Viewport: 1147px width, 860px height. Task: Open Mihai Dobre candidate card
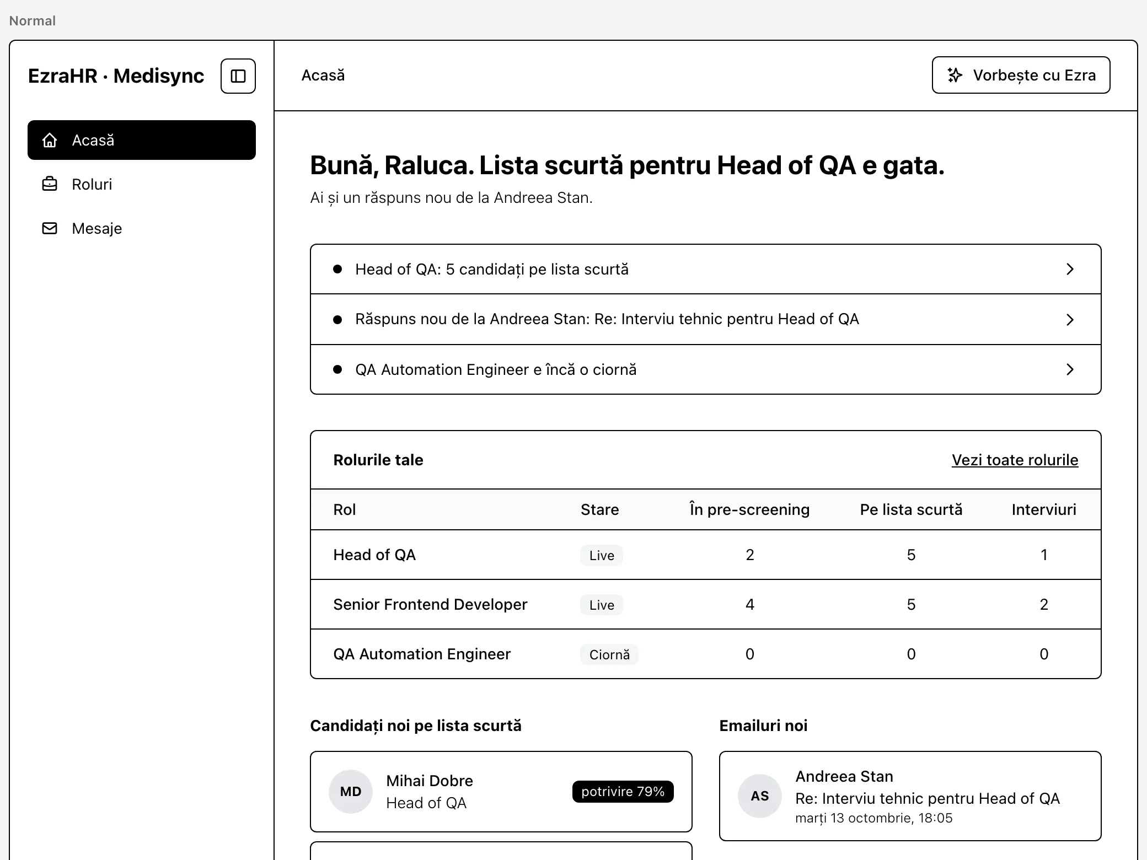click(501, 792)
